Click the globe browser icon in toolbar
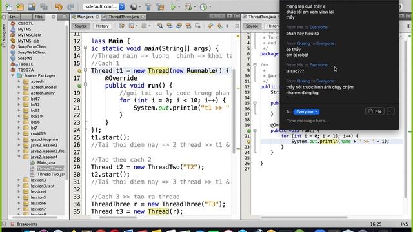 pyautogui.click(x=134, y=7)
